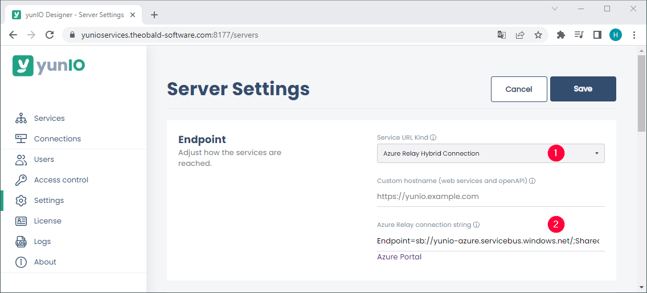
Task: Click the Settings gear icon in sidebar
Action: [21, 201]
